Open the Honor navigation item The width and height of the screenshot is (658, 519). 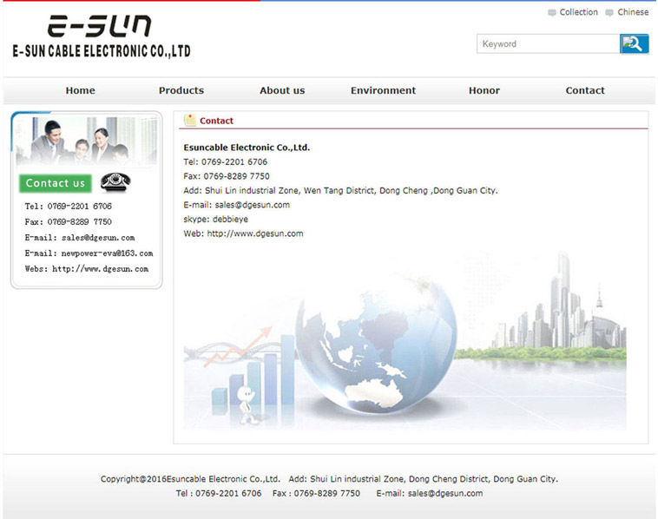[x=484, y=90]
